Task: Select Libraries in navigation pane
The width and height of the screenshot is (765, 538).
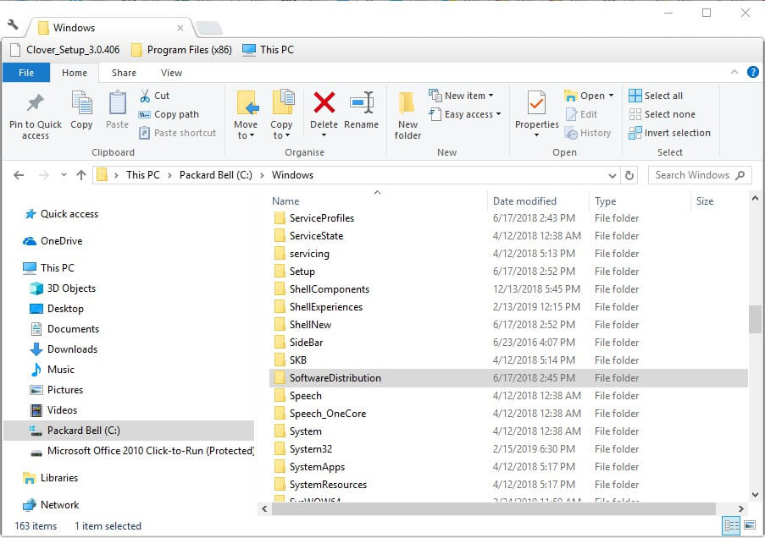Action: [51, 478]
